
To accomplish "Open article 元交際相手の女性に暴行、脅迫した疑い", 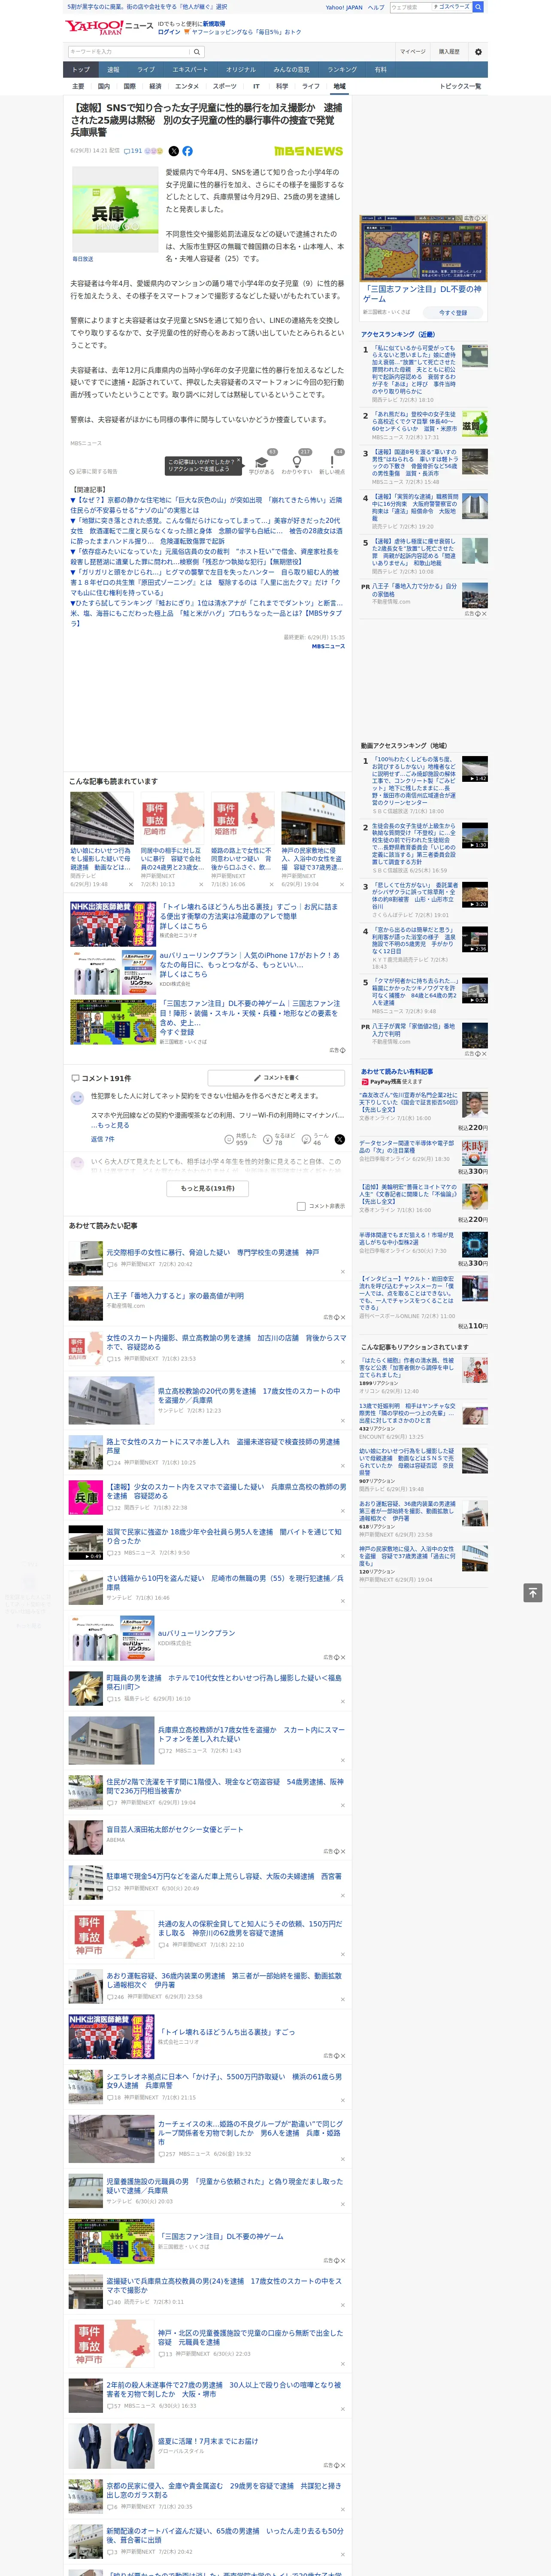I will coord(213,1252).
